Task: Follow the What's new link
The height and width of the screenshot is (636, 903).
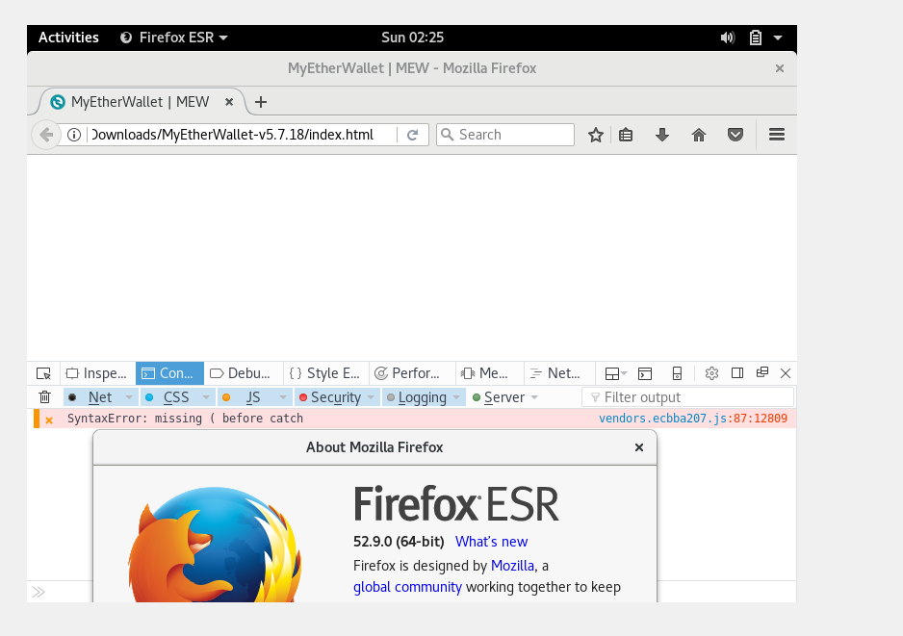Action: 491,542
